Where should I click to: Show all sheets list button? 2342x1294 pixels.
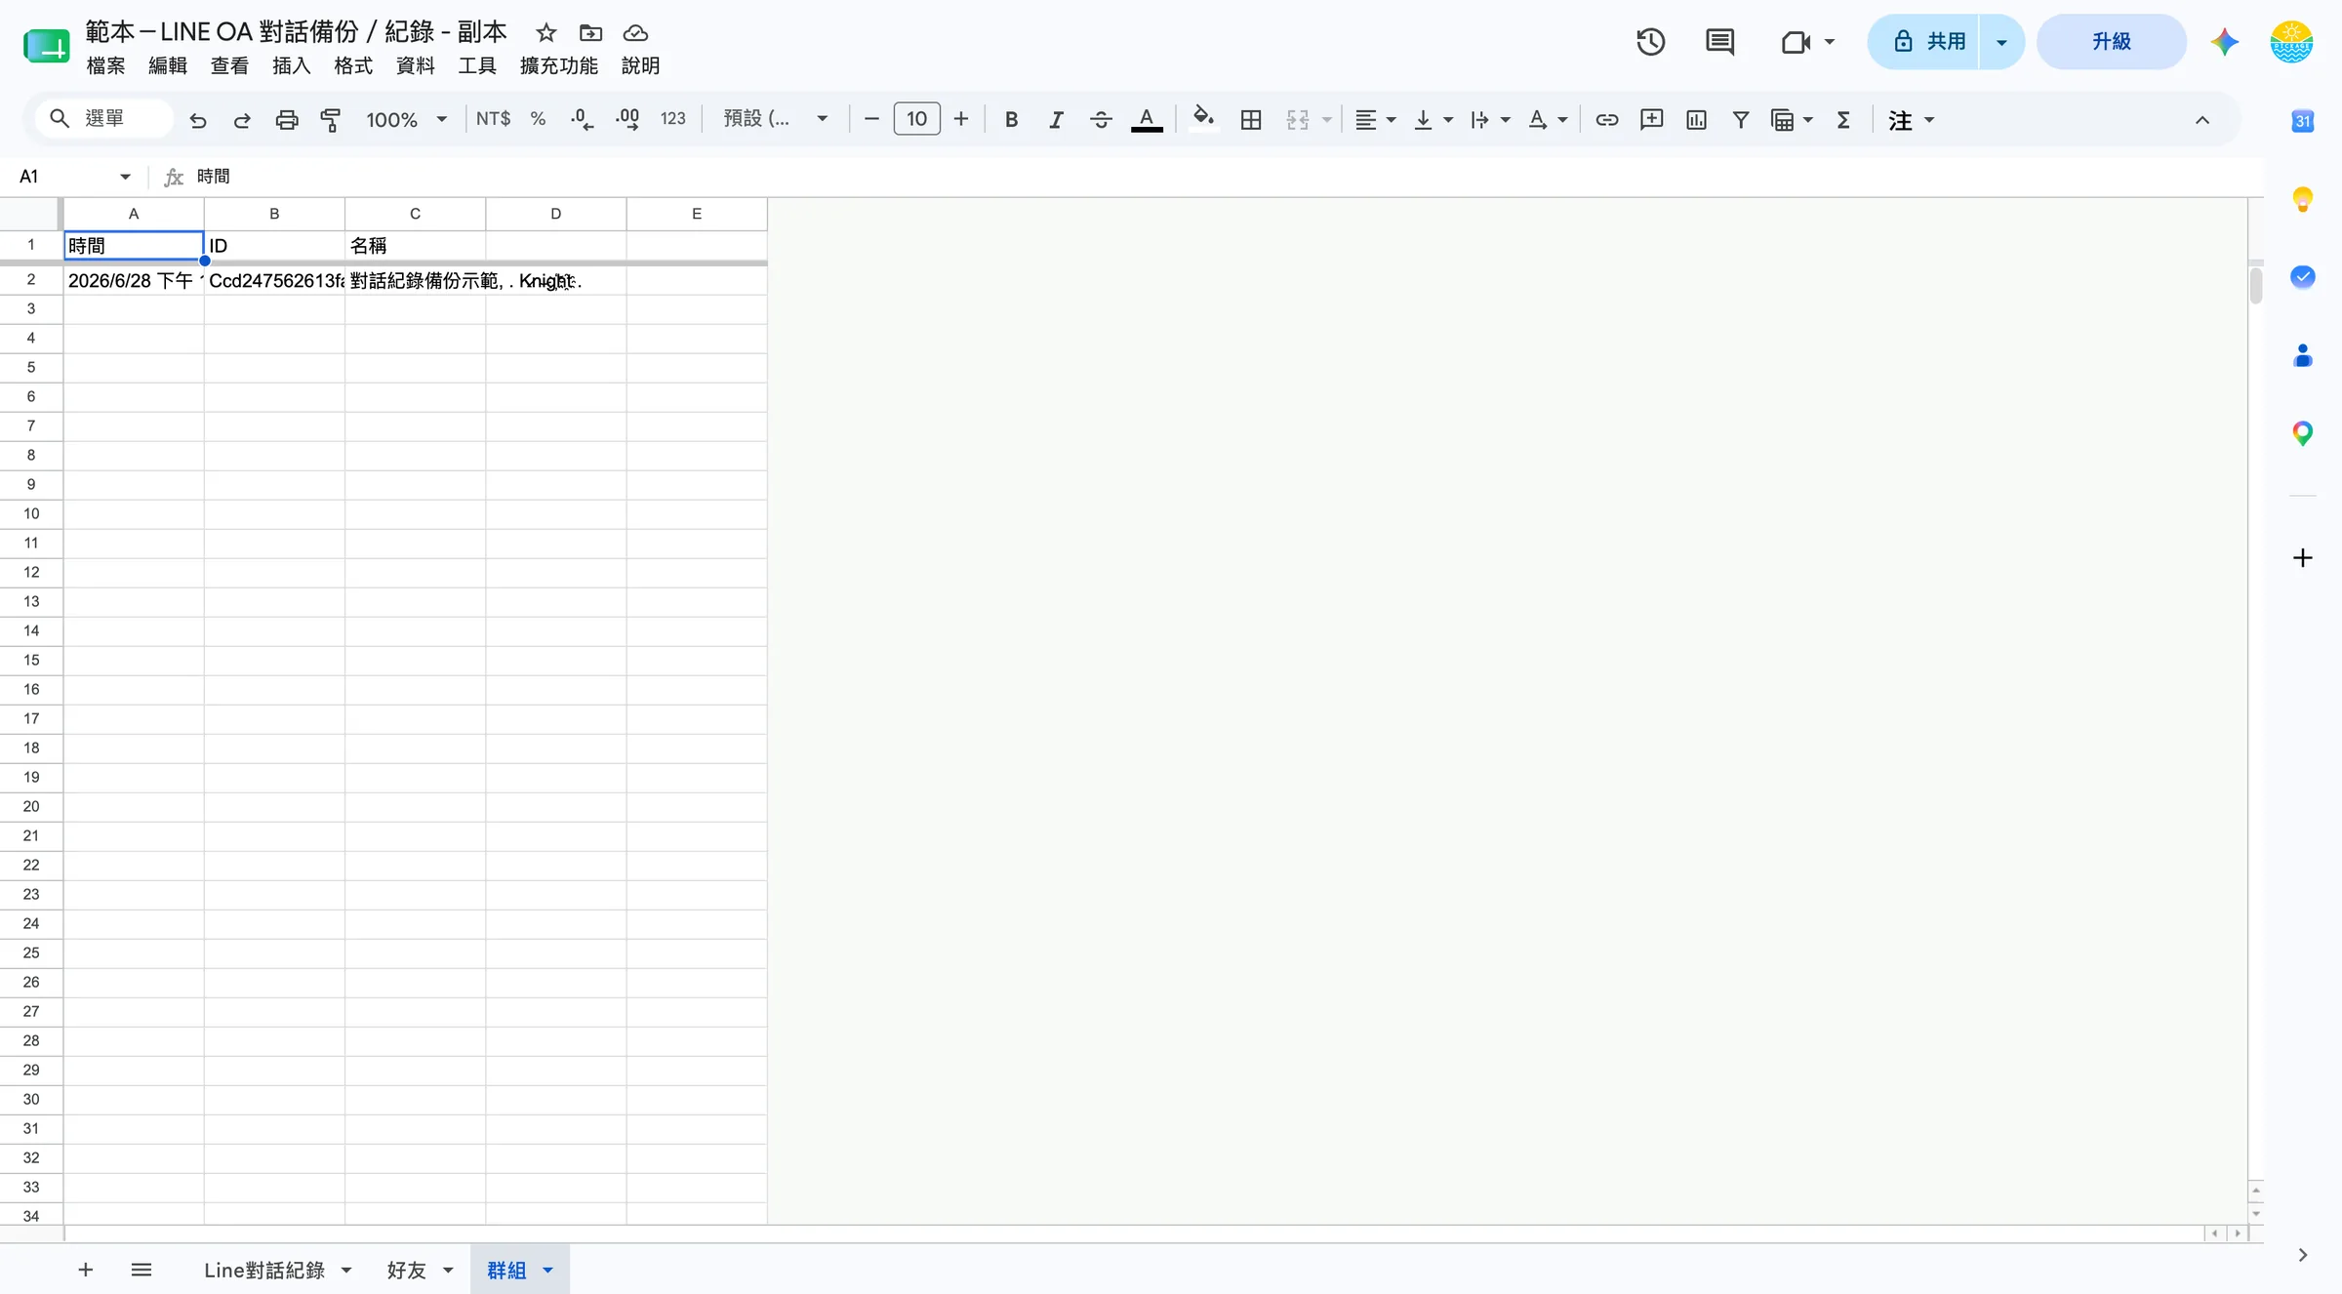(x=141, y=1270)
